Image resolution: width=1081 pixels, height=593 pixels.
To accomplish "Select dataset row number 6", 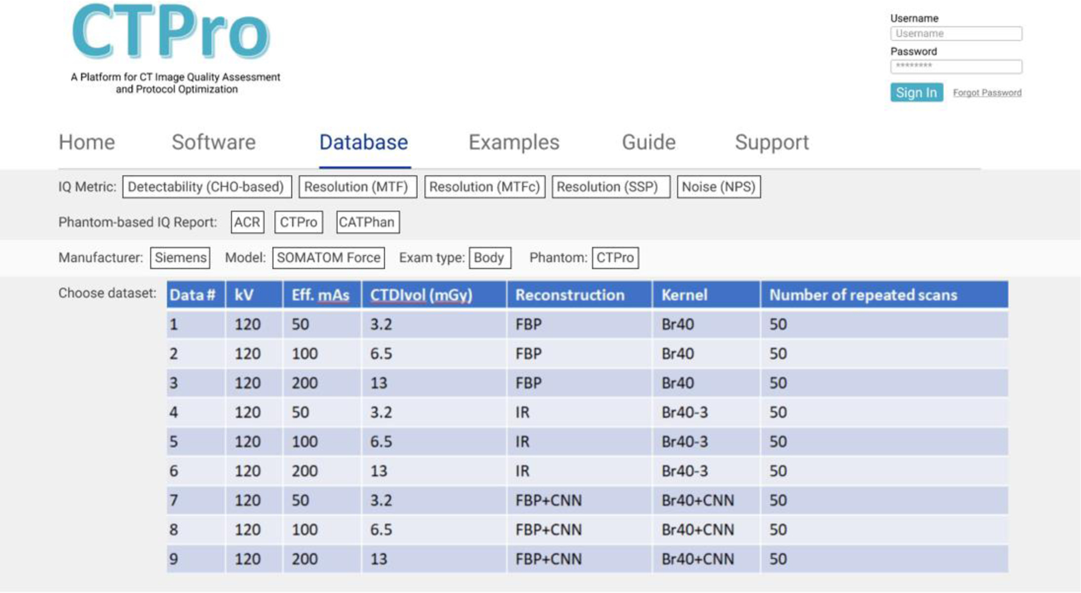I will coord(587,471).
